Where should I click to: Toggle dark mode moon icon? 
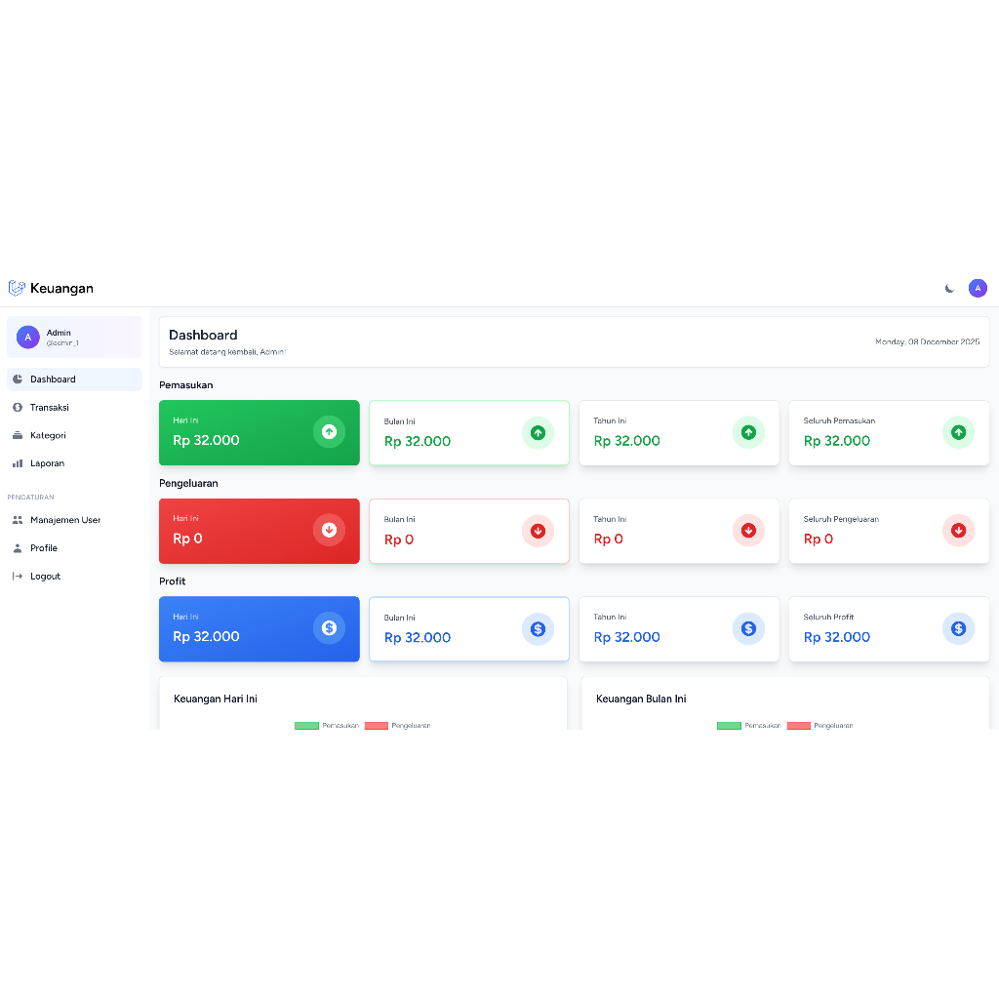click(x=949, y=289)
